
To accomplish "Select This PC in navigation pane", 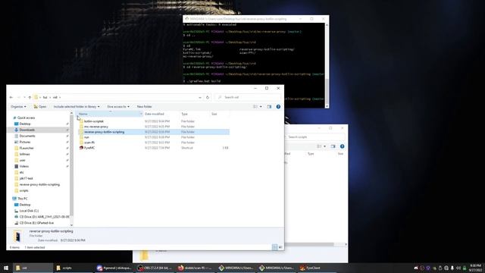I will coord(22,199).
